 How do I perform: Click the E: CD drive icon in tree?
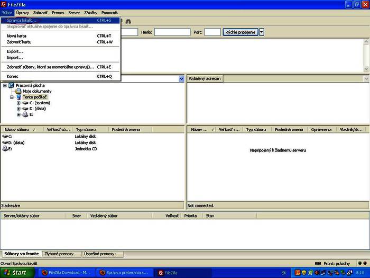click(x=25, y=114)
